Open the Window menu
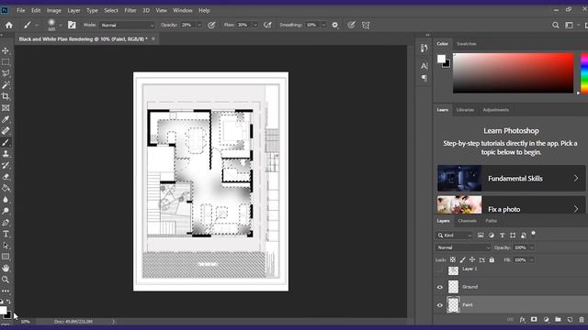This screenshot has height=330, width=588. pos(183,10)
